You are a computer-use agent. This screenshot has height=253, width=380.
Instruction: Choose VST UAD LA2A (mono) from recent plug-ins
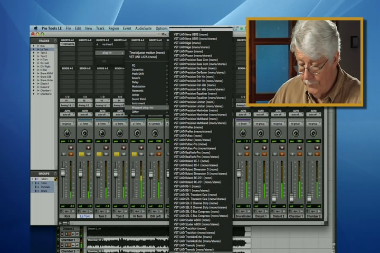click(143, 57)
